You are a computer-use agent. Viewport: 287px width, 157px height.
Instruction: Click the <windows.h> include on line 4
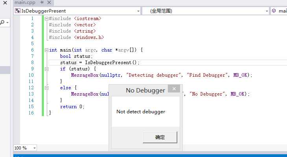(89, 37)
